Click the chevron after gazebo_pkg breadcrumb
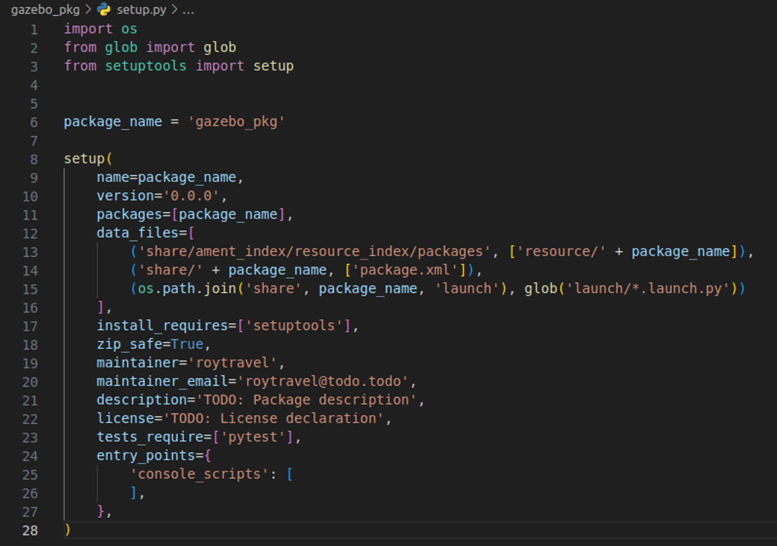This screenshot has height=546, width=777. 88,9
